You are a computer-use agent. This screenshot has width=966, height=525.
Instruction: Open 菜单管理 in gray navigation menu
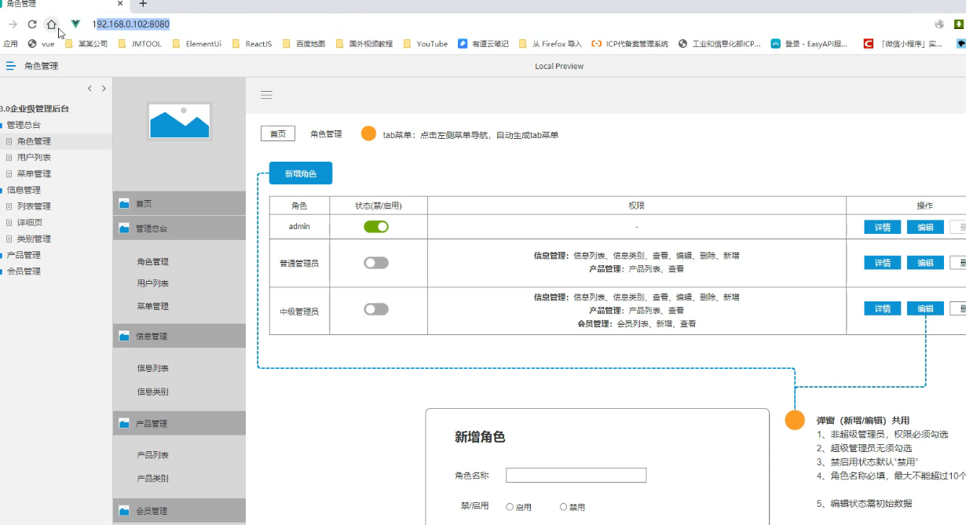click(153, 306)
